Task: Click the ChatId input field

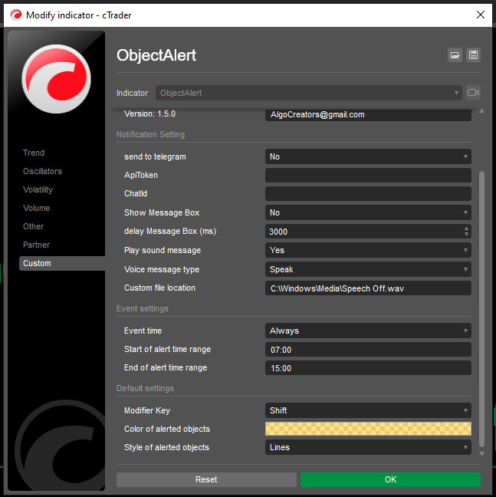Action: [368, 193]
